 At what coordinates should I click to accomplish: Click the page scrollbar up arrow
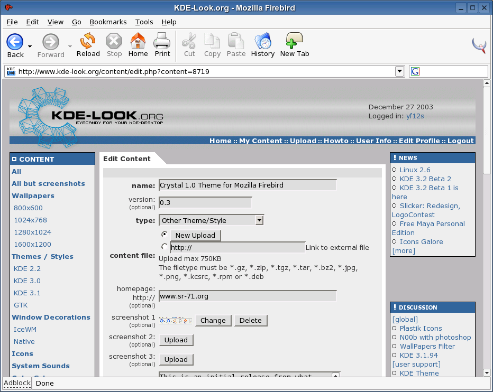click(487, 83)
